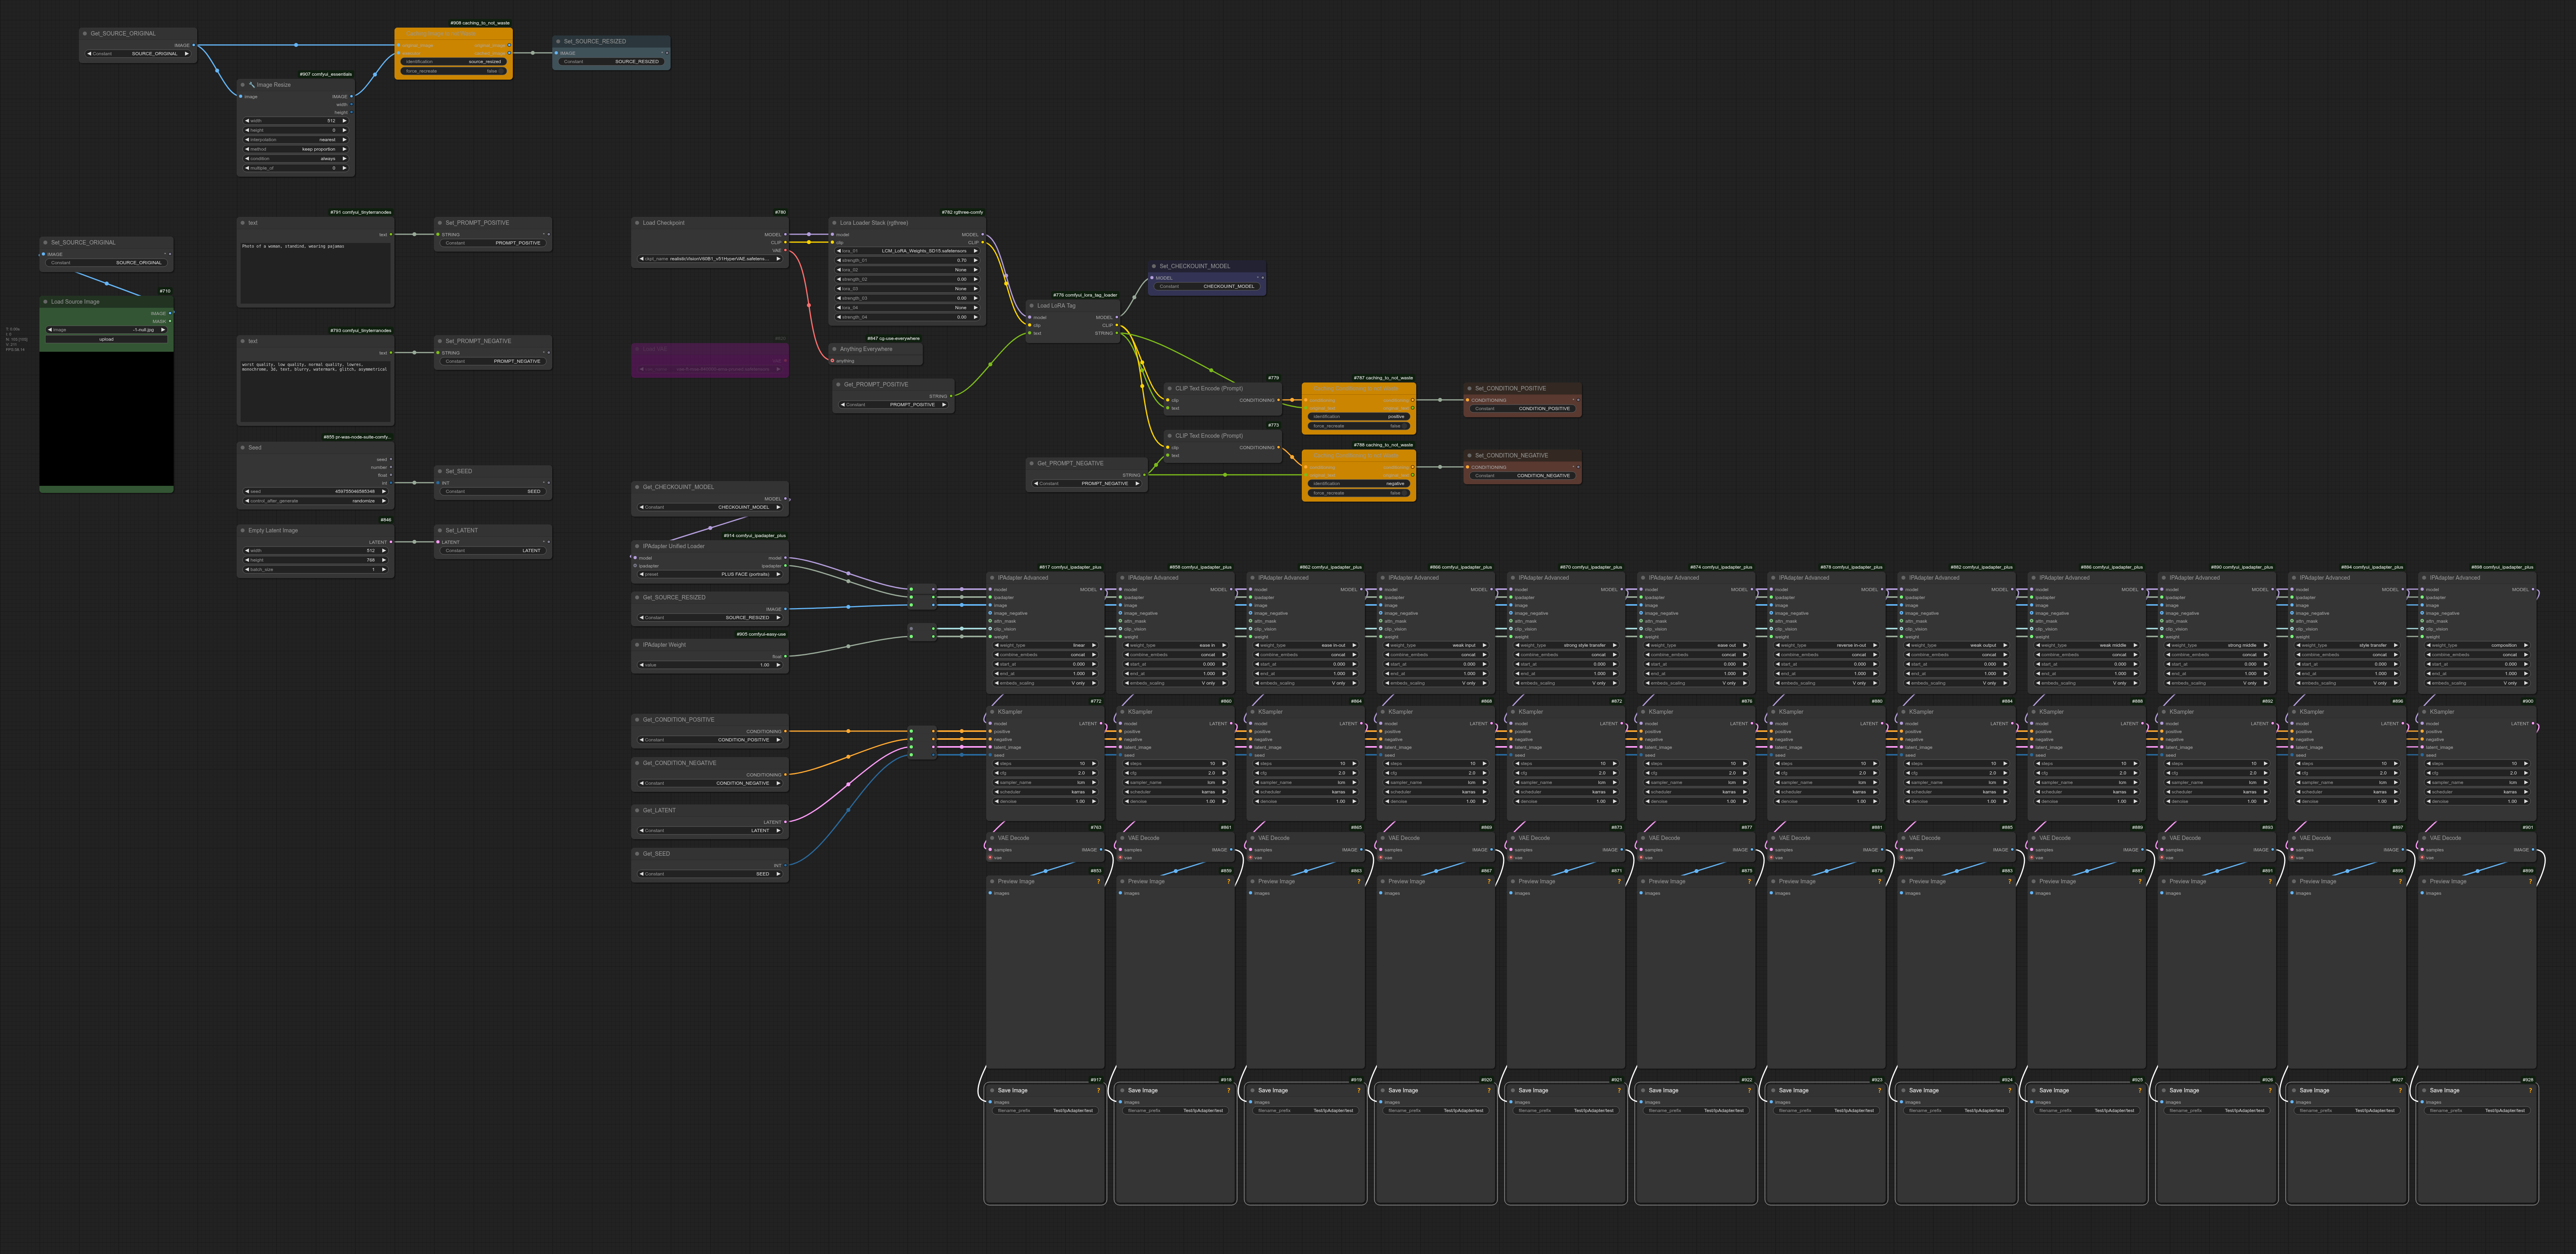
Task: Collapse the Load Checkpoint node via its title dot
Action: (637, 223)
